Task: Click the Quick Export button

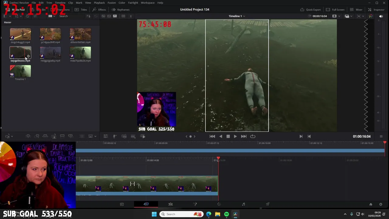Action: pyautogui.click(x=311, y=9)
